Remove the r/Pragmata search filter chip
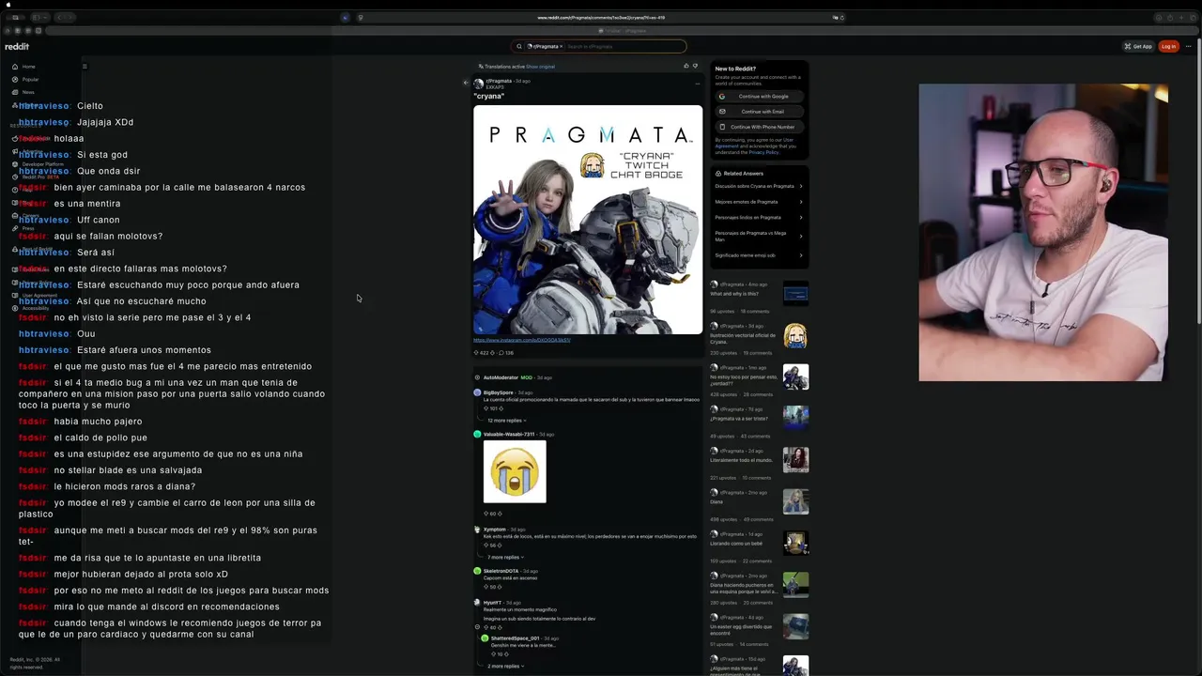The height and width of the screenshot is (676, 1202). (x=561, y=46)
